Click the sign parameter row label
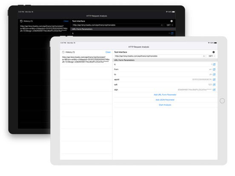The height and width of the screenshot is (176, 235). [116, 90]
